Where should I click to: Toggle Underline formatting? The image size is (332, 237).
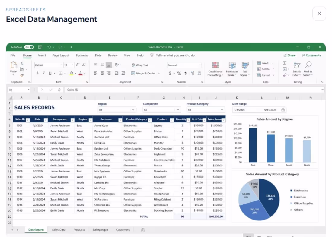point(50,73)
